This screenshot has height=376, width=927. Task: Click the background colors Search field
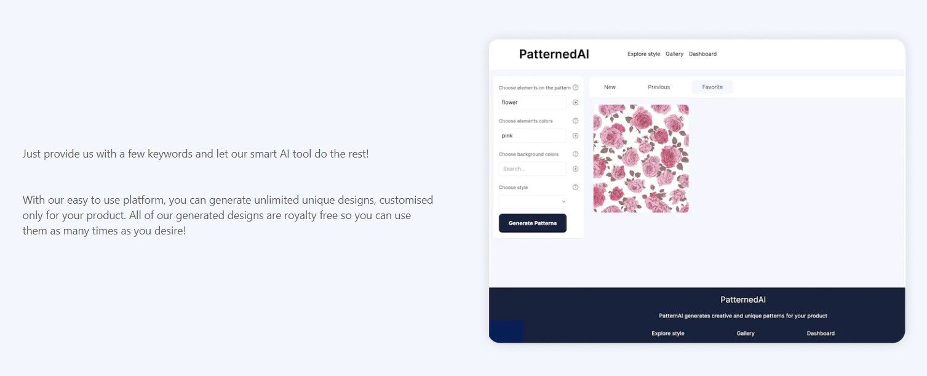click(532, 169)
